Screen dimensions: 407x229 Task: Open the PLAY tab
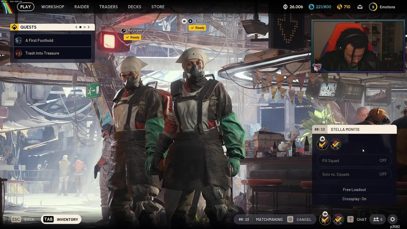point(25,7)
